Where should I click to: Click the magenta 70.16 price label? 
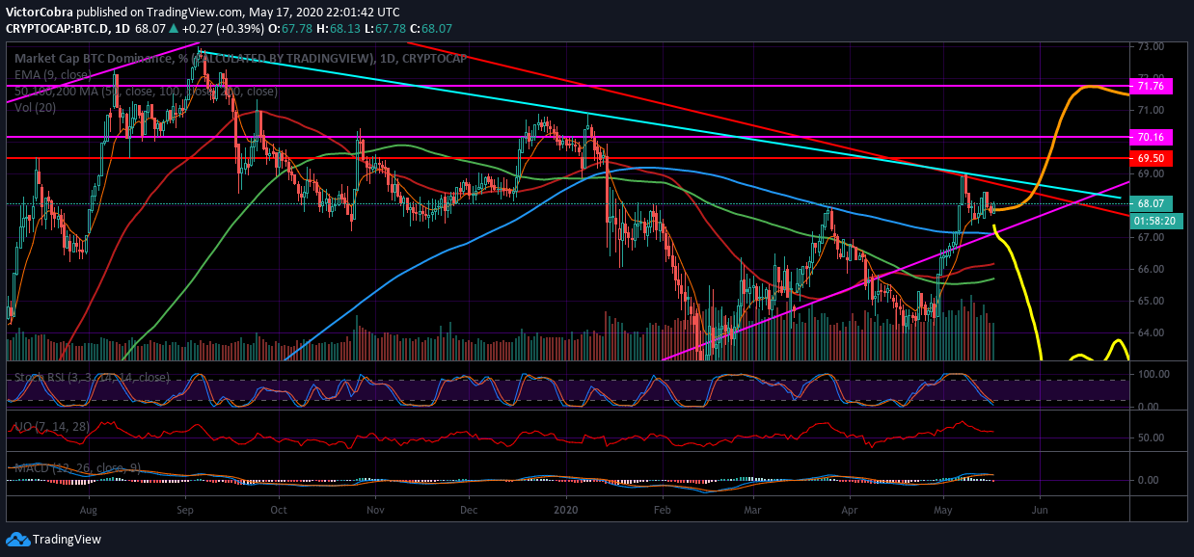coord(1153,137)
